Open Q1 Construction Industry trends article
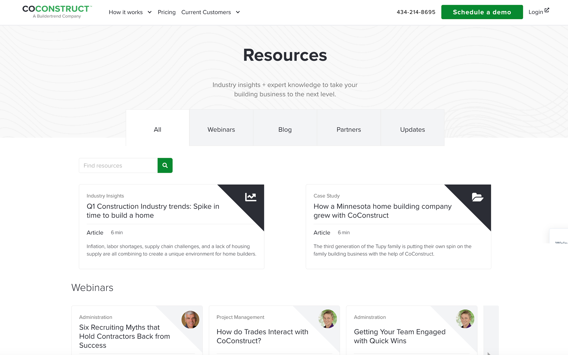 [153, 211]
